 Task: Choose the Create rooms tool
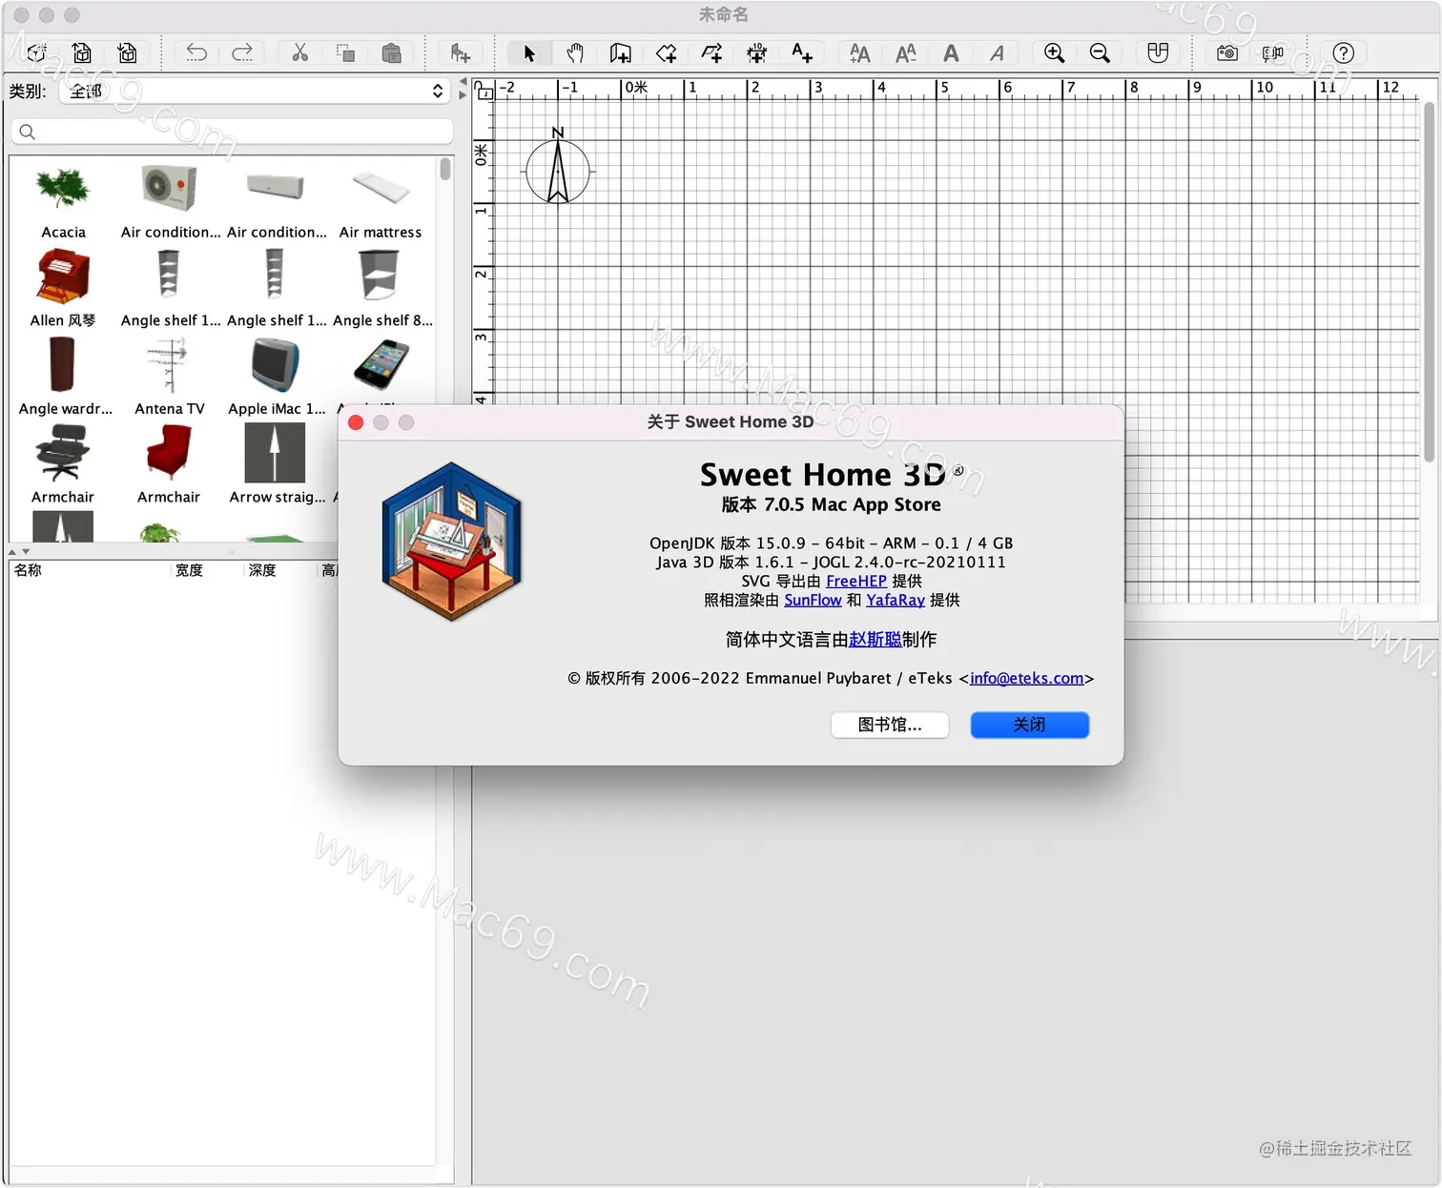(667, 53)
